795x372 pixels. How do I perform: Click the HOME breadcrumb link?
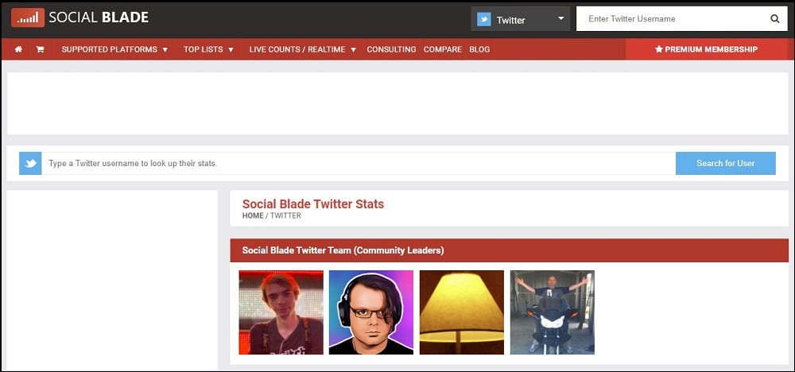coord(253,215)
